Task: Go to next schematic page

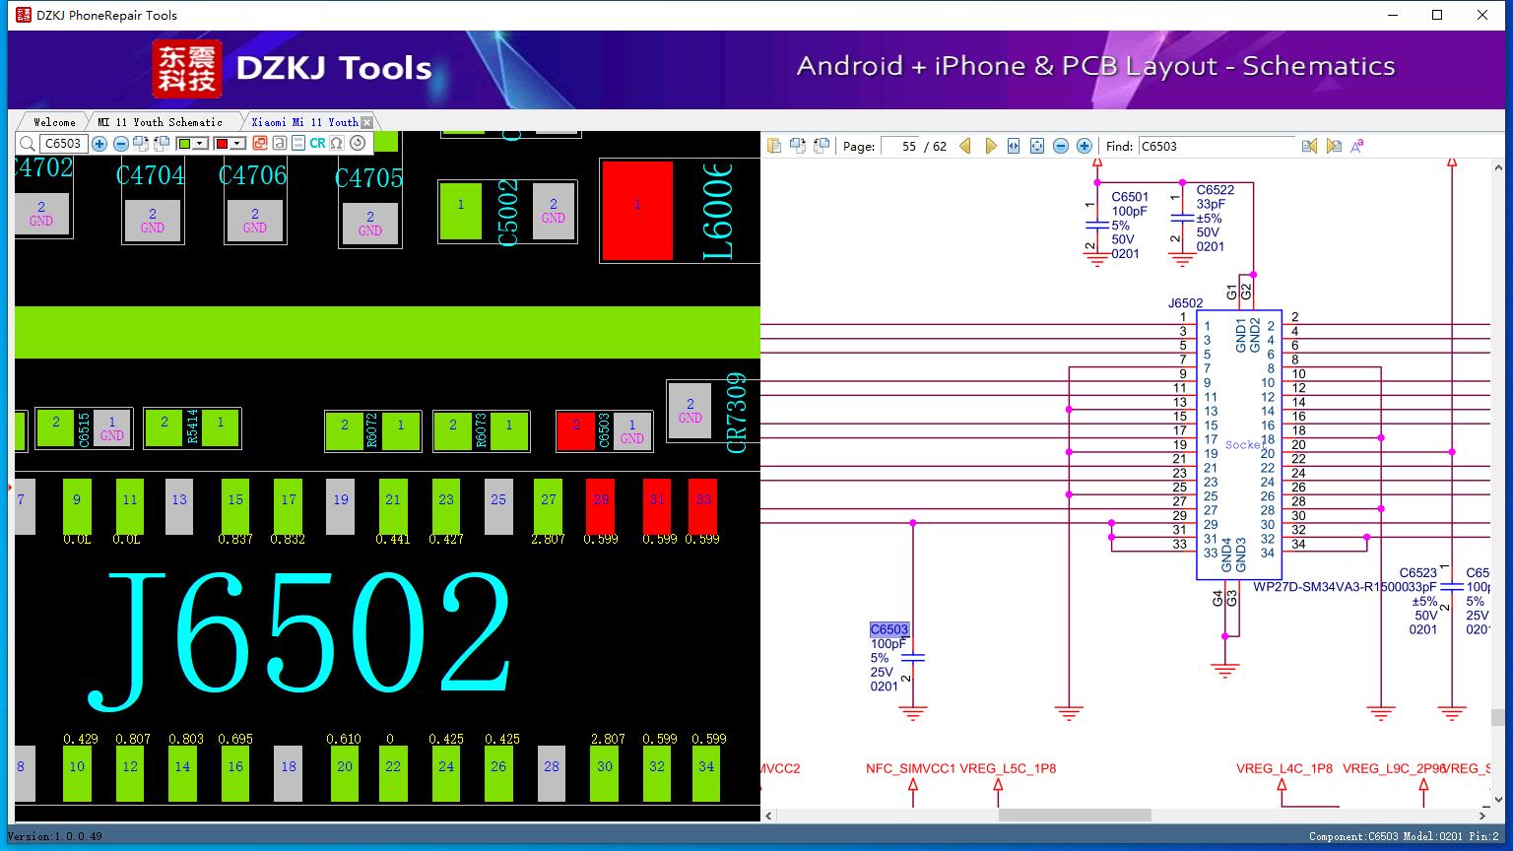Action: (x=990, y=146)
